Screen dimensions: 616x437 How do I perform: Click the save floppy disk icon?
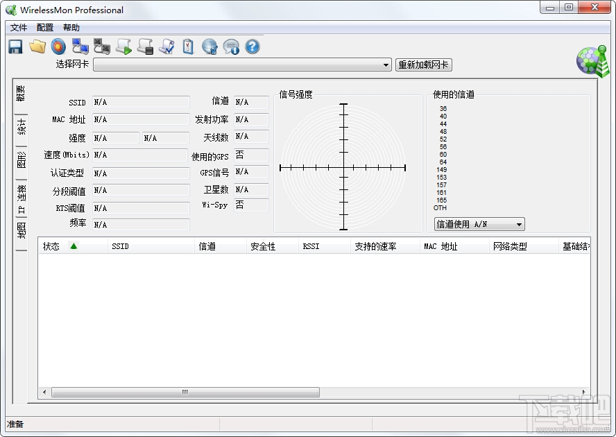pos(16,46)
